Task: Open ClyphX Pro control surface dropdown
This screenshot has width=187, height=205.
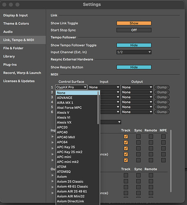Action: pos(71,87)
